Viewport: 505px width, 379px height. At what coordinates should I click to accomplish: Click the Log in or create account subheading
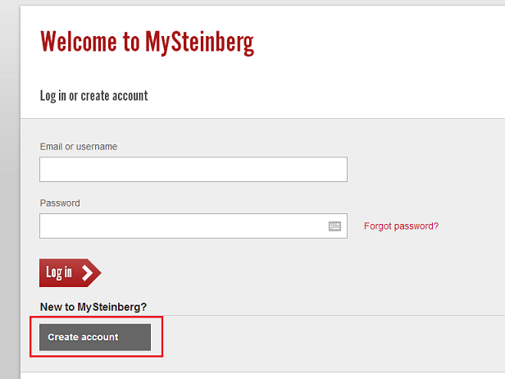(94, 95)
